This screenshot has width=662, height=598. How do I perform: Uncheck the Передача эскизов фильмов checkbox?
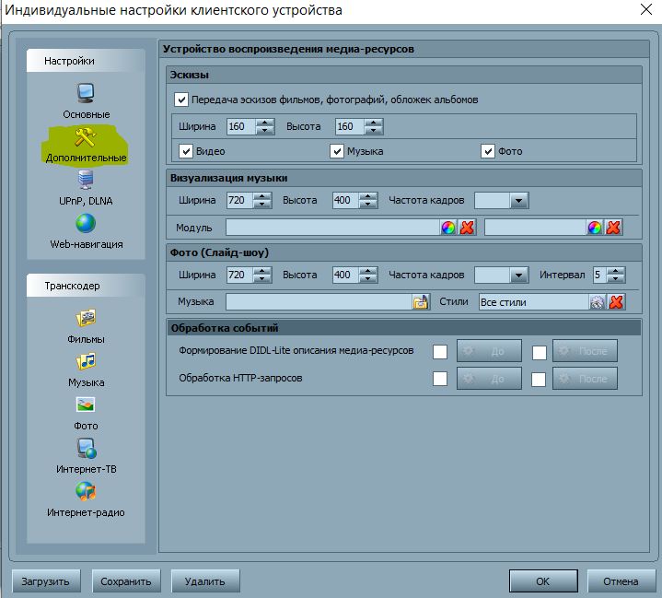pos(181,100)
